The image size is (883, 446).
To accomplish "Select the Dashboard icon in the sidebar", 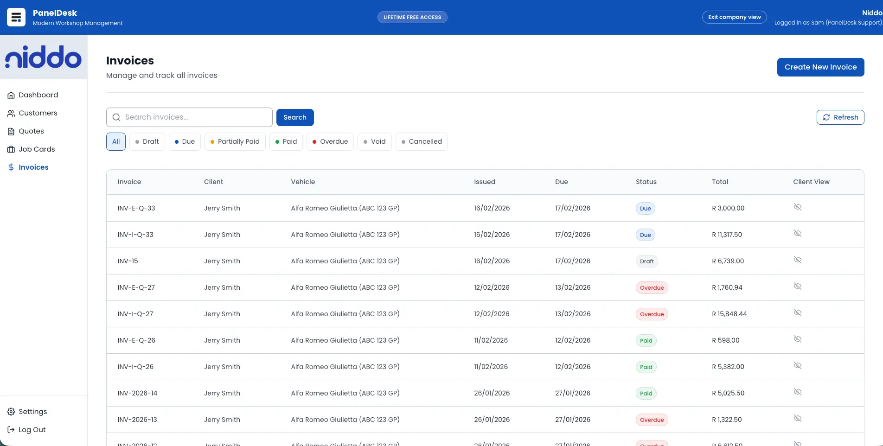I will point(11,95).
